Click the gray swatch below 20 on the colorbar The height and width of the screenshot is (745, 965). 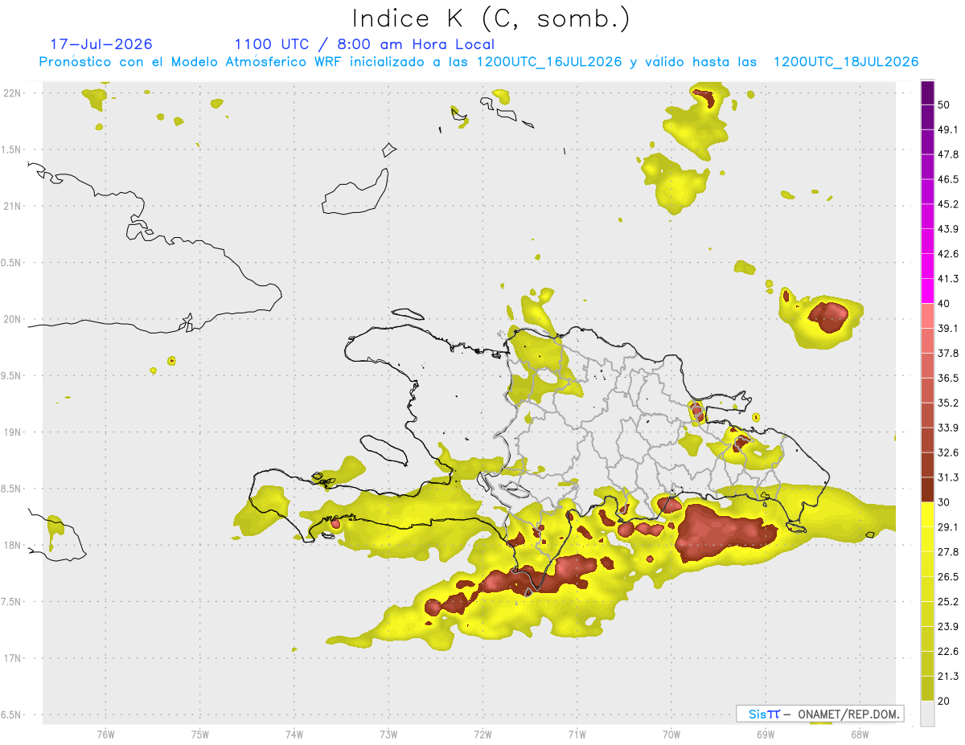click(927, 714)
